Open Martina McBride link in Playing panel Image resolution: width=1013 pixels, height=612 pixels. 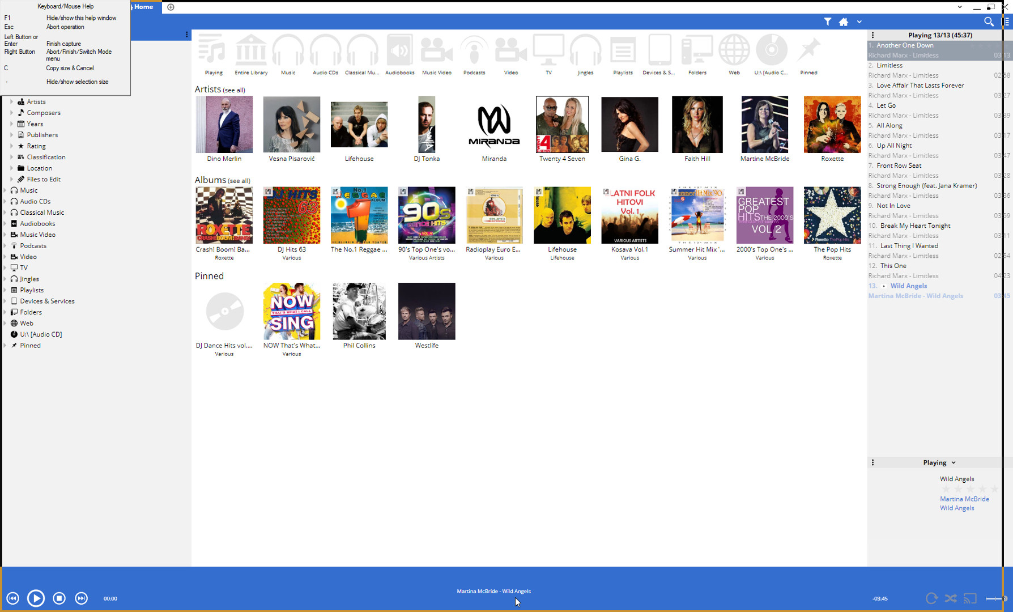(x=964, y=499)
